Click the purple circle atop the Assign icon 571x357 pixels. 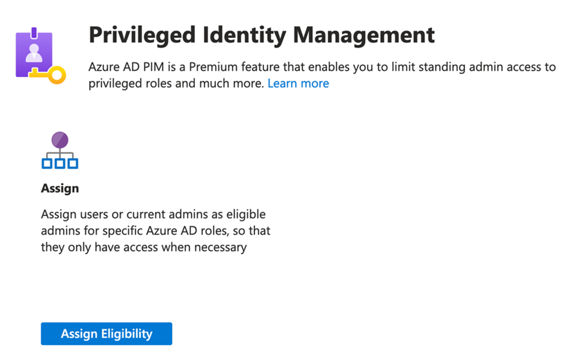[x=60, y=141]
